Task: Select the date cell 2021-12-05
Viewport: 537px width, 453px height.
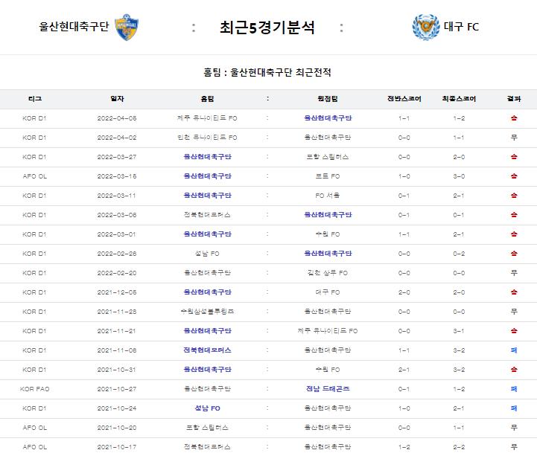Action: click(x=117, y=292)
